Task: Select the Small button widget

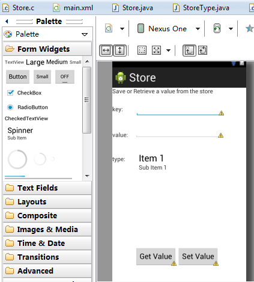Action: click(x=42, y=76)
